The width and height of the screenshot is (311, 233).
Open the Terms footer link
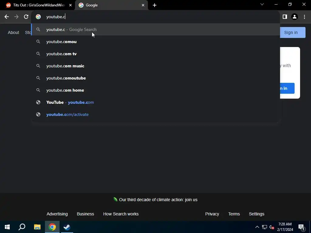(x=234, y=214)
